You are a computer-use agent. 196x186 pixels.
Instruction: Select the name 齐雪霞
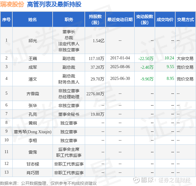33,94
